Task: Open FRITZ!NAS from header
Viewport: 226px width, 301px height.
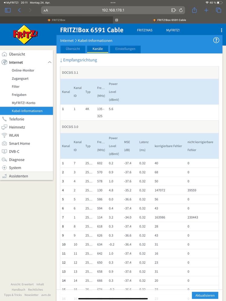Action: tap(145, 30)
